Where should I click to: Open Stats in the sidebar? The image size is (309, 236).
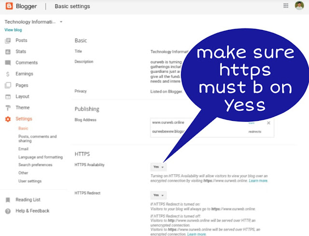[21, 52]
